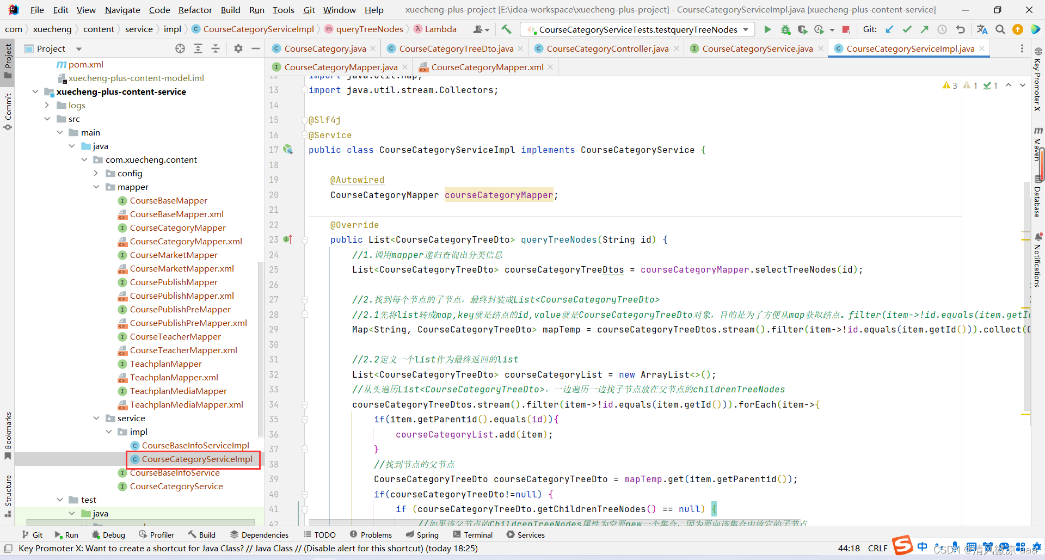This screenshot has height=560, width=1045.
Task: Open the Dependencies tool window
Action: [x=259, y=535]
